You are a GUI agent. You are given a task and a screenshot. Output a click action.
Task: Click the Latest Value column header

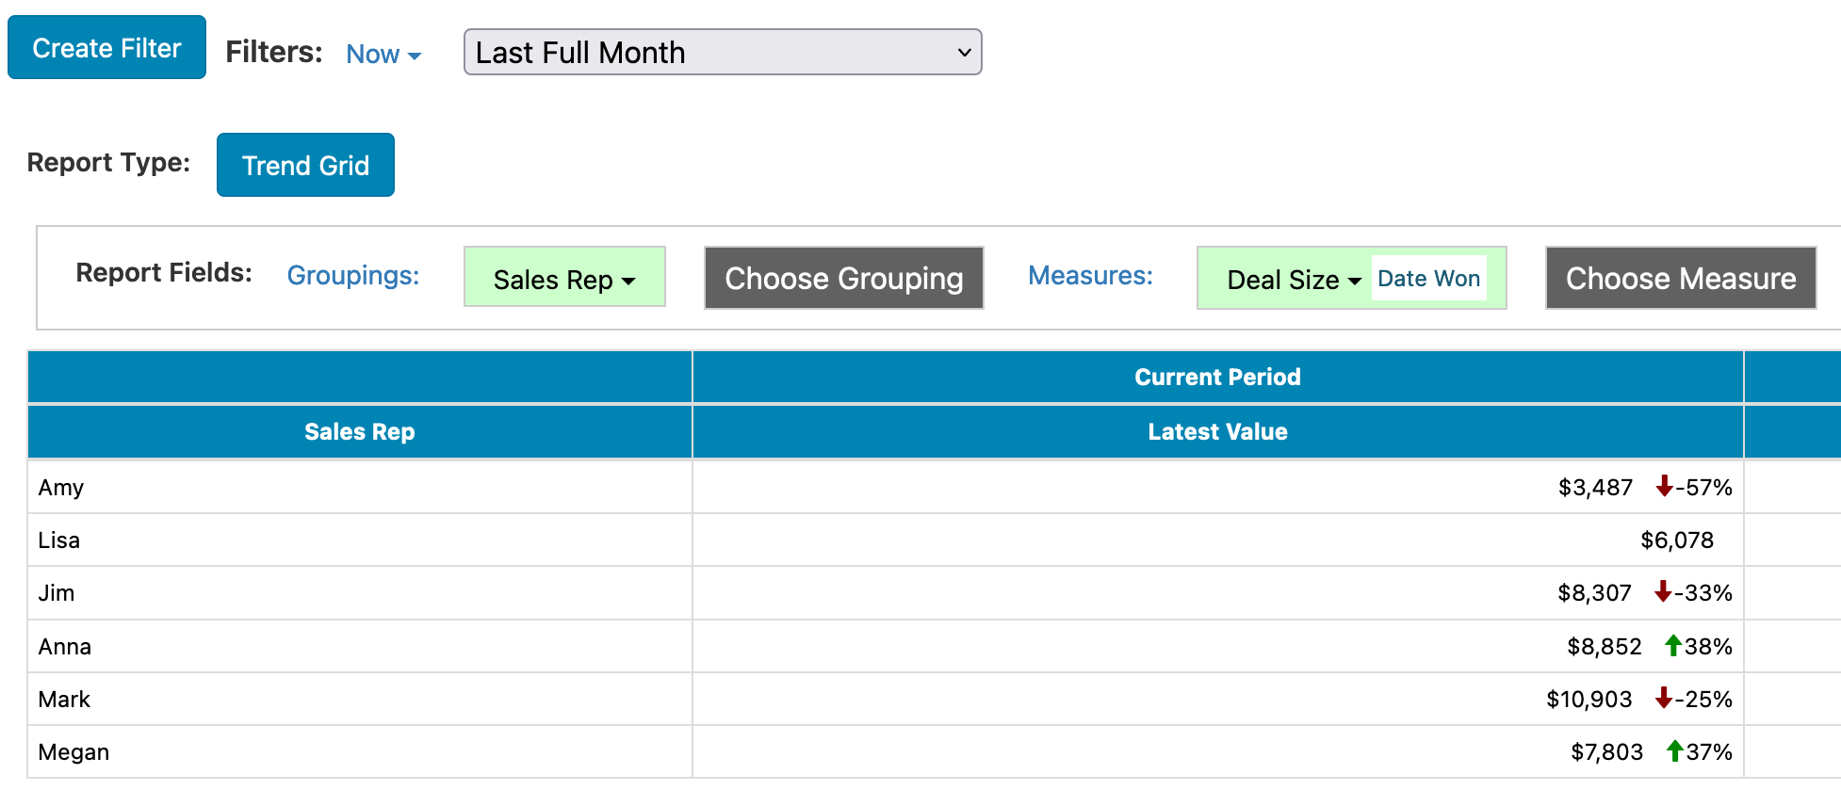click(x=1216, y=432)
